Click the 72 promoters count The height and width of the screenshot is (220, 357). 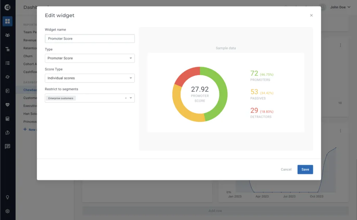point(254,73)
